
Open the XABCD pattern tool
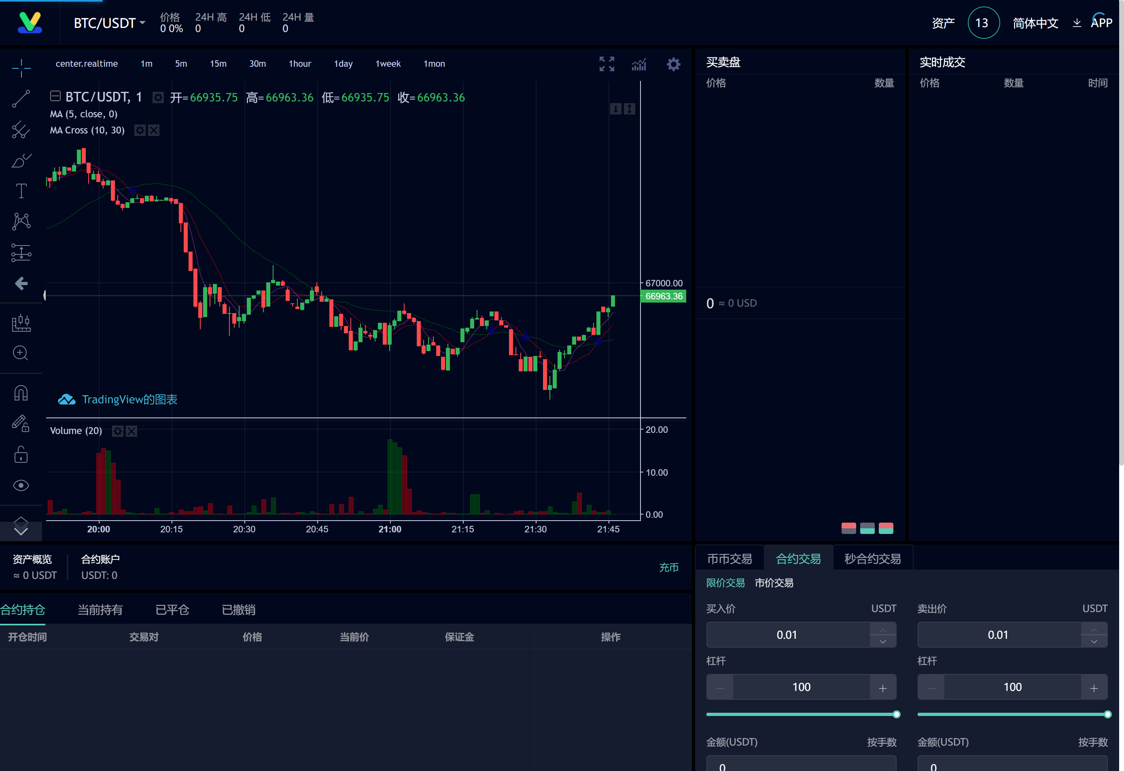coord(21,221)
